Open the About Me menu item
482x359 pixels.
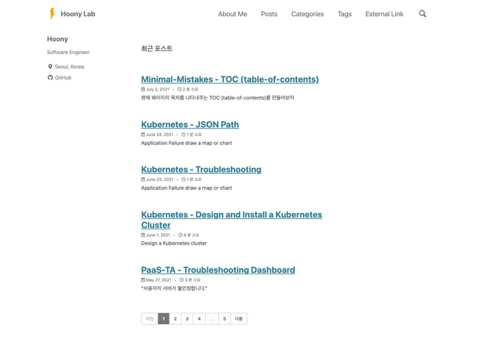(x=233, y=14)
